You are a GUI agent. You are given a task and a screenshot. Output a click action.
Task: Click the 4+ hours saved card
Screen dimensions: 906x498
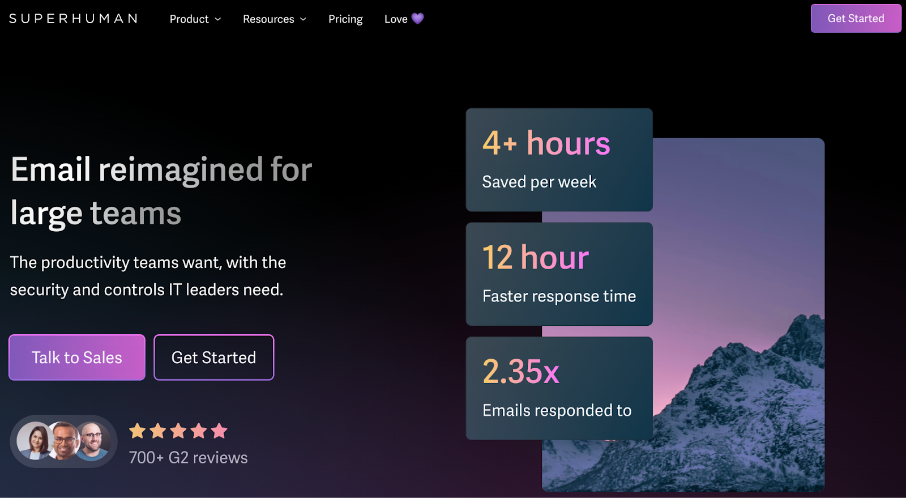pyautogui.click(x=559, y=160)
